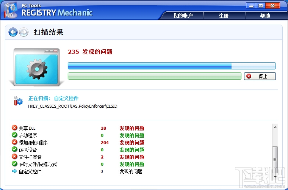Minimize the Registry Mechanic window
The image size is (288, 190).
click(x=251, y=6)
